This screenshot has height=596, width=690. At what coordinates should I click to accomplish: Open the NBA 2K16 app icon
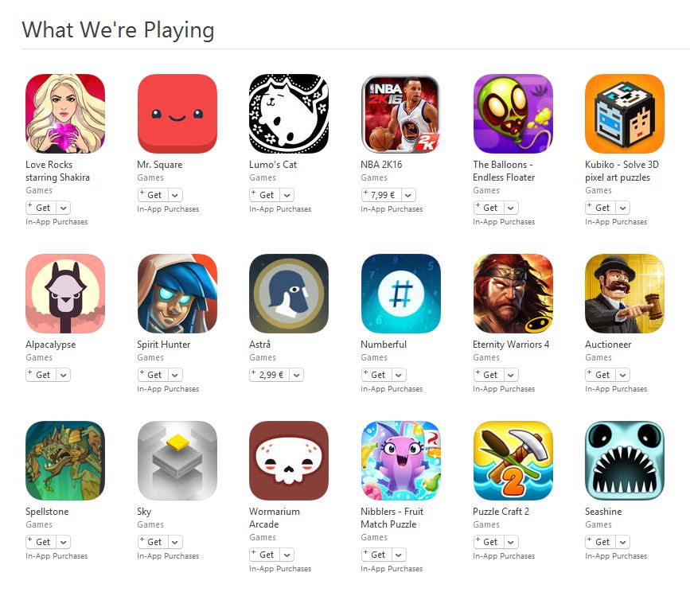[x=400, y=114]
